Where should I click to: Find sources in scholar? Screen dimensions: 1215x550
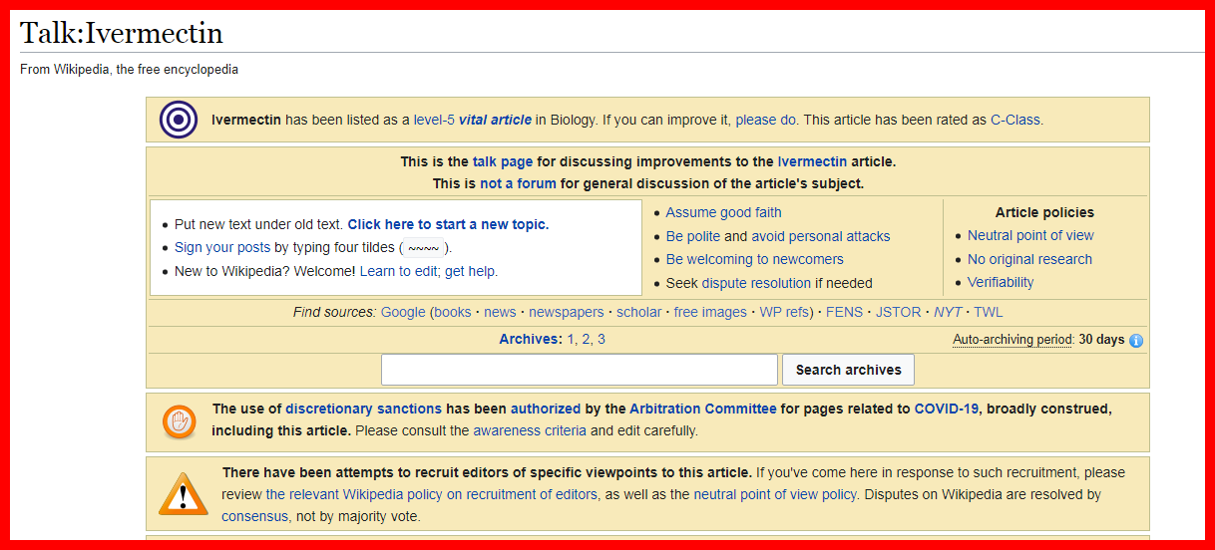[x=638, y=312]
